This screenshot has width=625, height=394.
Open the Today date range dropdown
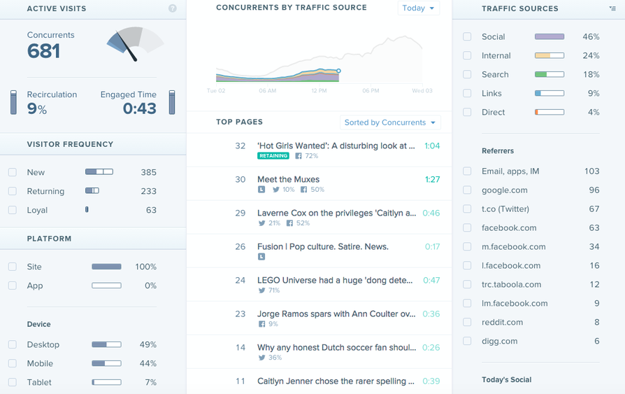point(418,8)
